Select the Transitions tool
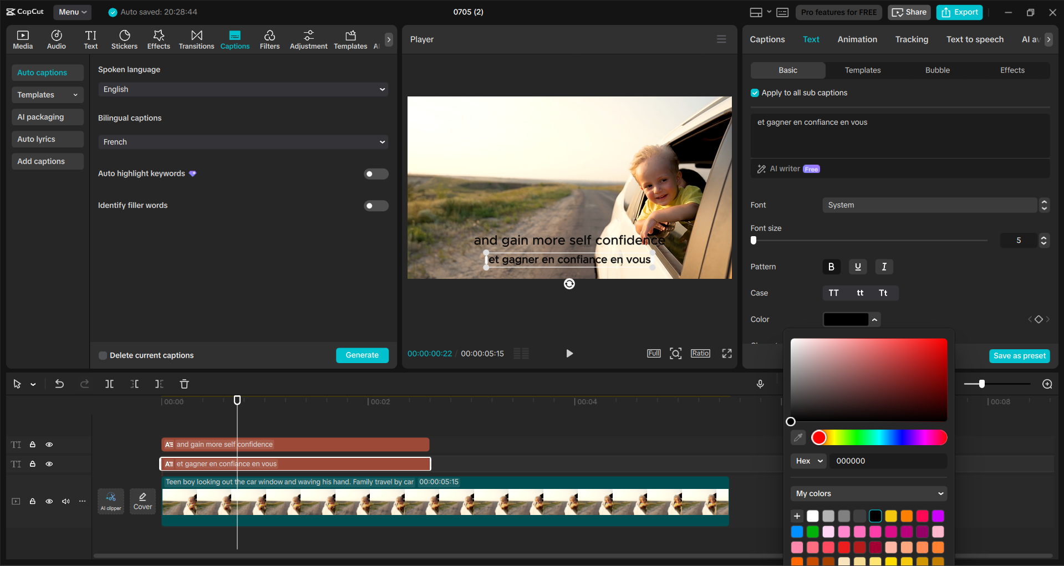Screen dimensions: 1064x566 tap(196, 39)
